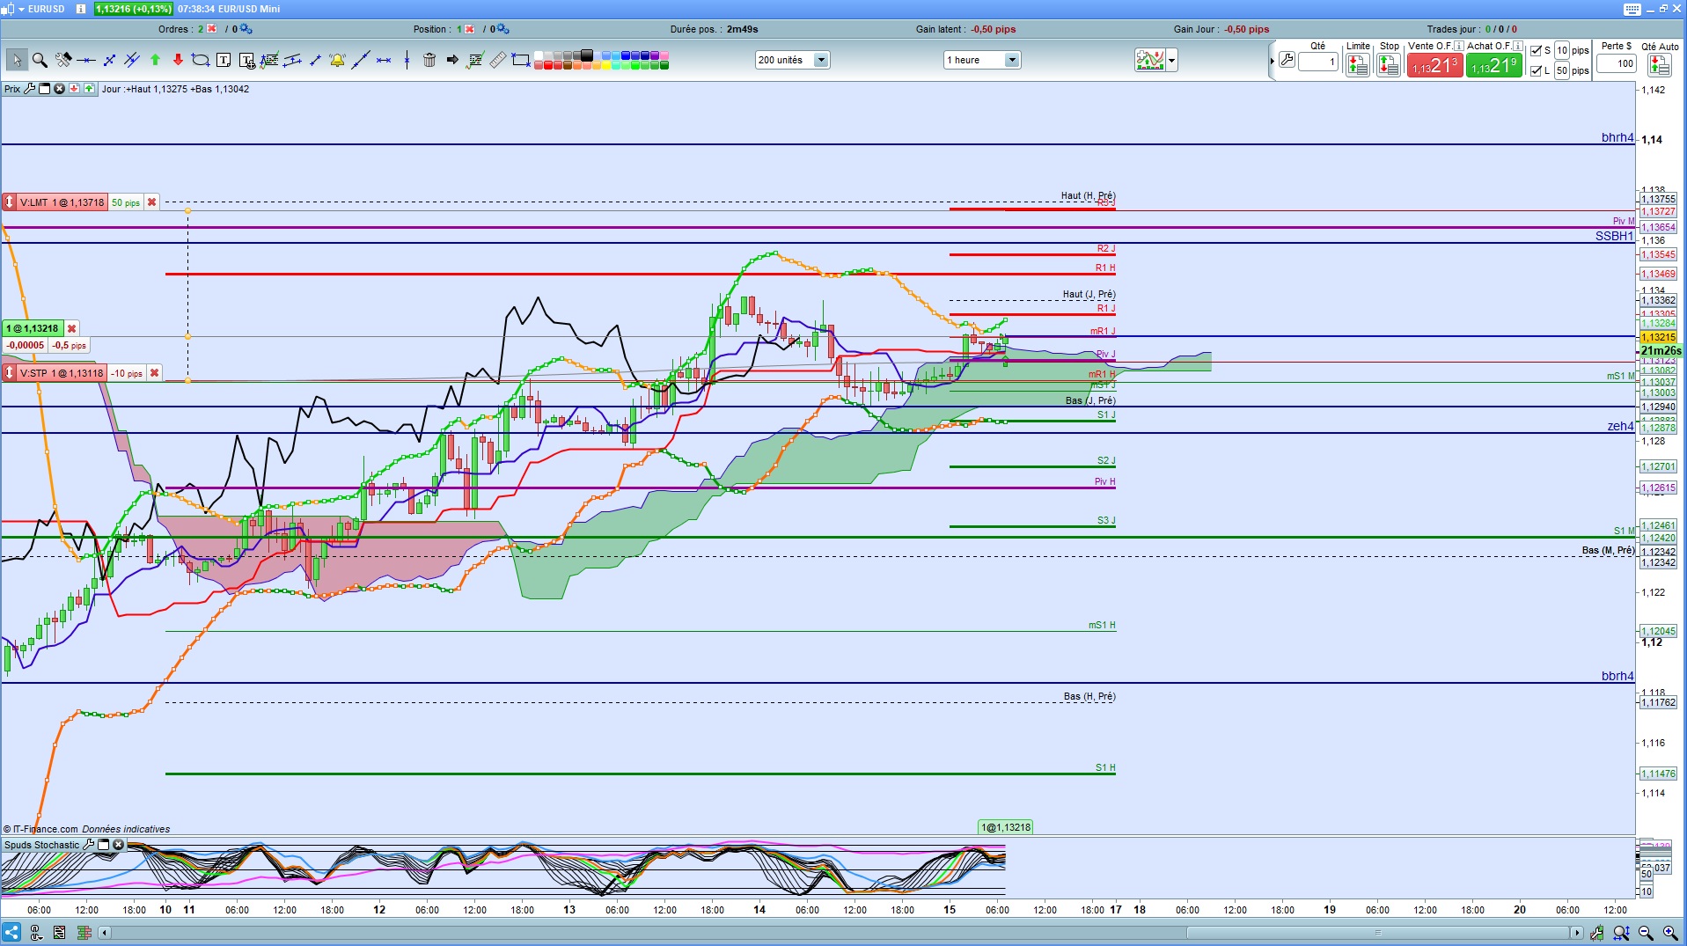Toggle the L limit pips checkbox

[1536, 70]
